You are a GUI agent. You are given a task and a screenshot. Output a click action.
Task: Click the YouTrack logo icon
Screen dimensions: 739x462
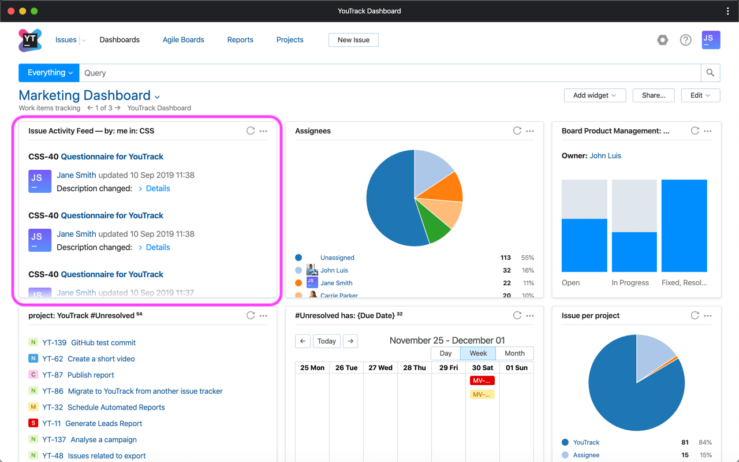[x=30, y=40]
